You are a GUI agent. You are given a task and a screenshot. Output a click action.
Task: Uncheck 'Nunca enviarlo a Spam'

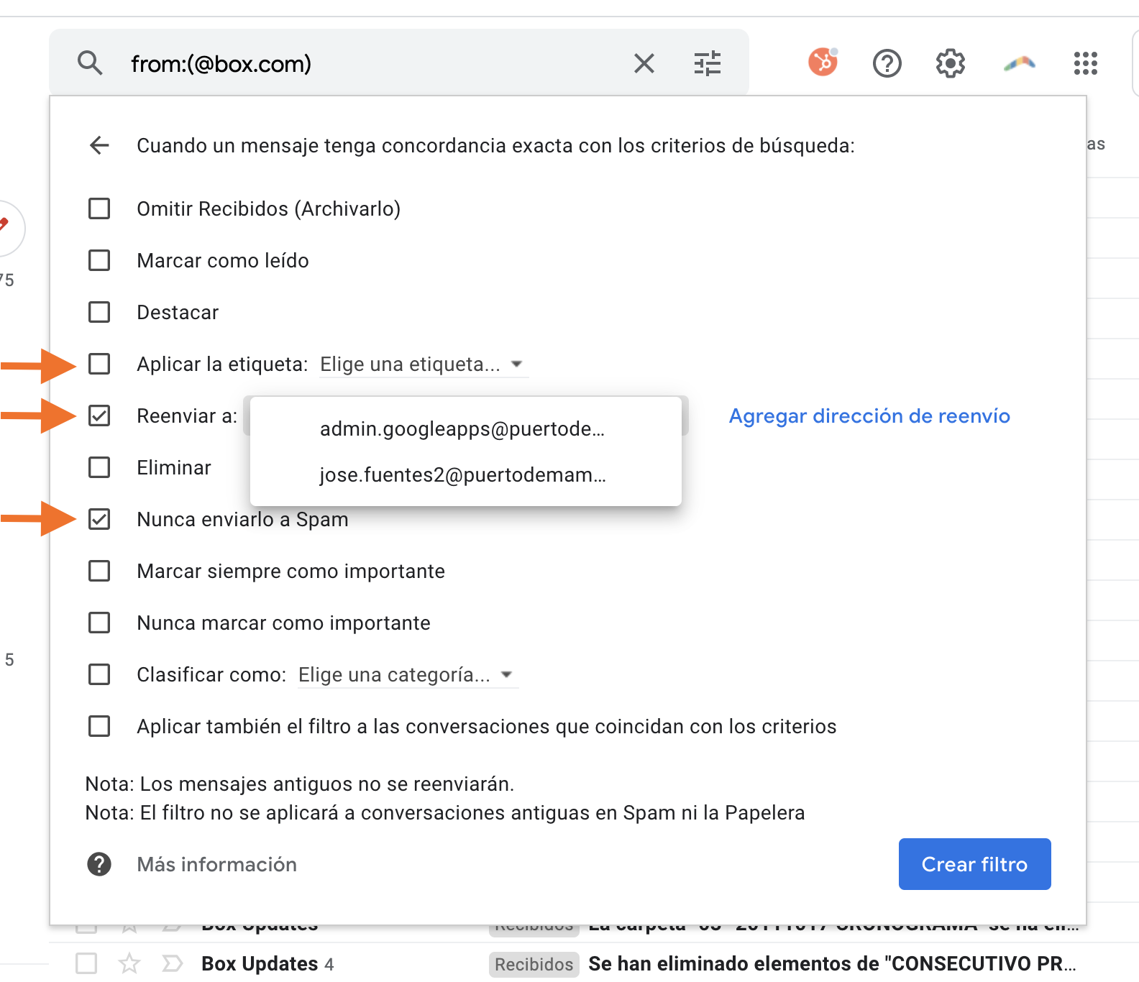[x=99, y=519]
